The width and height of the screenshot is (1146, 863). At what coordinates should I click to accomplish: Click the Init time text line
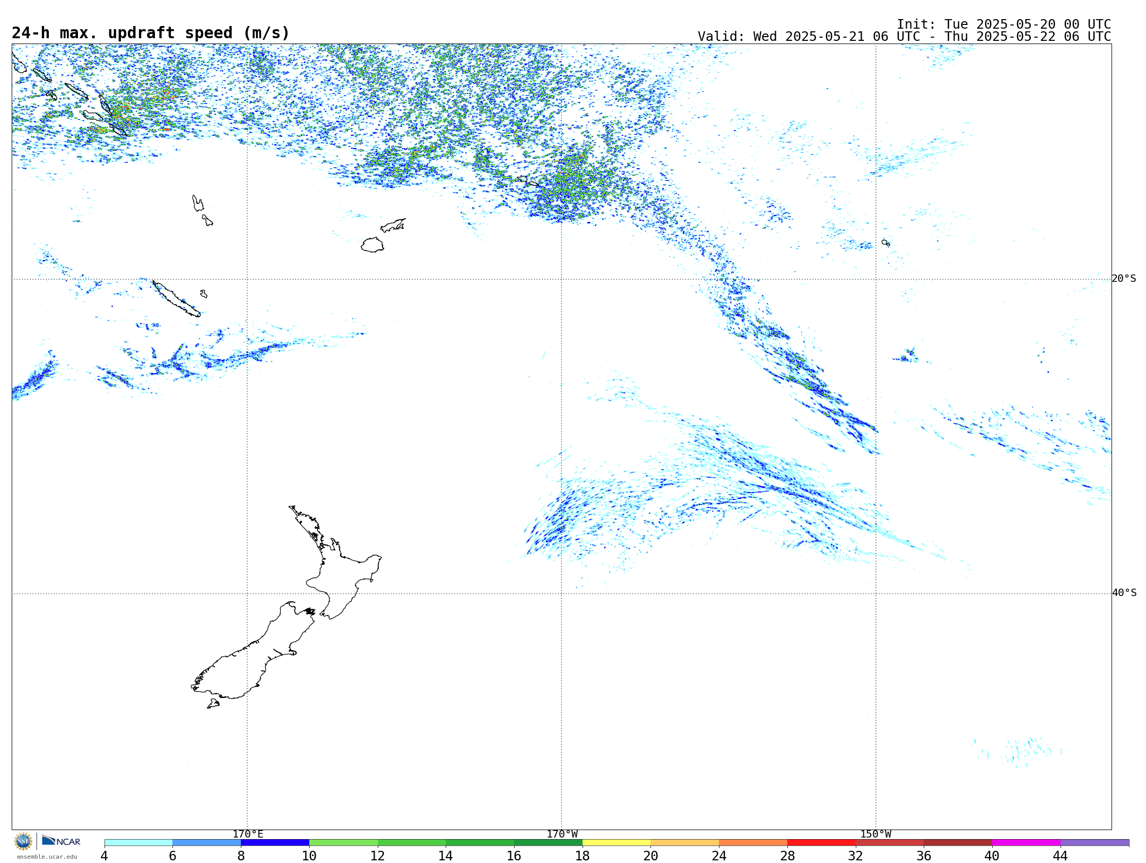[1004, 24]
